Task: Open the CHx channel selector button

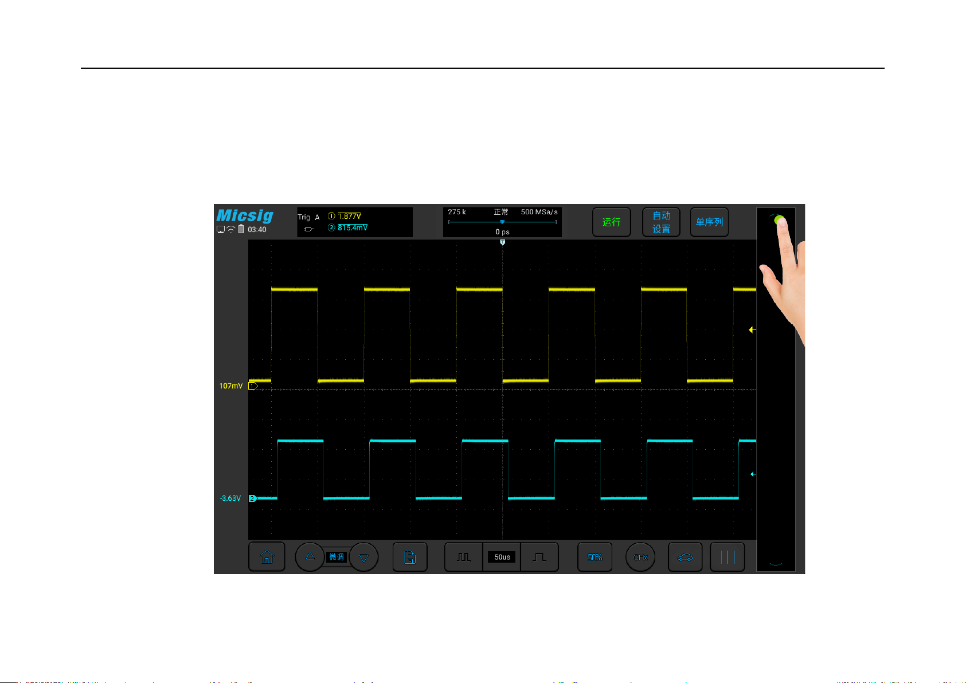Action: [640, 557]
